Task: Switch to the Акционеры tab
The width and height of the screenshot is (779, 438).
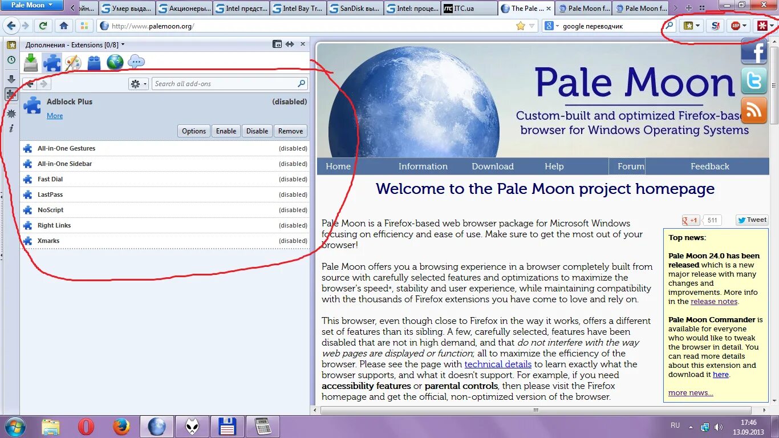Action: [184, 8]
